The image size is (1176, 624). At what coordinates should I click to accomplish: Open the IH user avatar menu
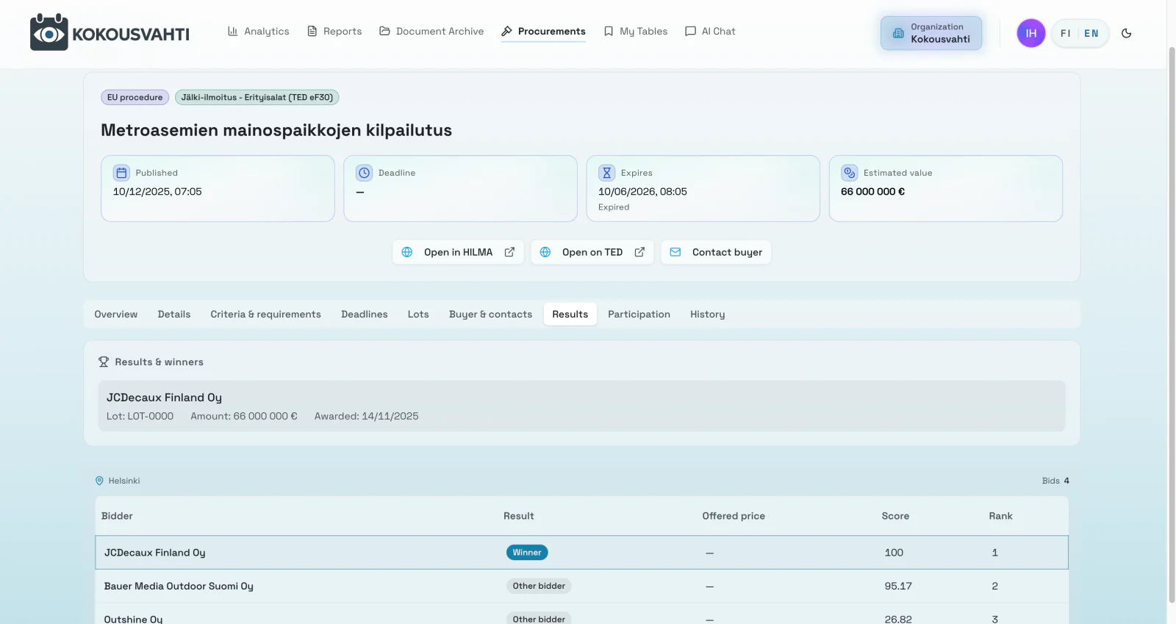[x=1031, y=33]
